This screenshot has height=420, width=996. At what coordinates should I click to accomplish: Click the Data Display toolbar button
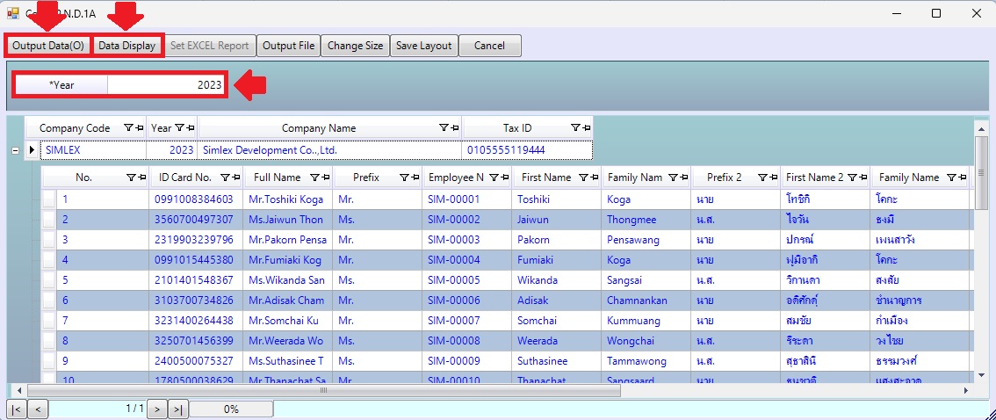126,46
